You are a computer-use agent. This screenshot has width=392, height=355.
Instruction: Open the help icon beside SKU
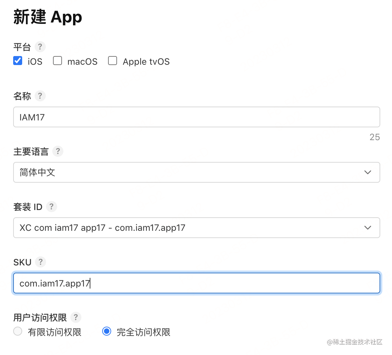pyautogui.click(x=41, y=262)
